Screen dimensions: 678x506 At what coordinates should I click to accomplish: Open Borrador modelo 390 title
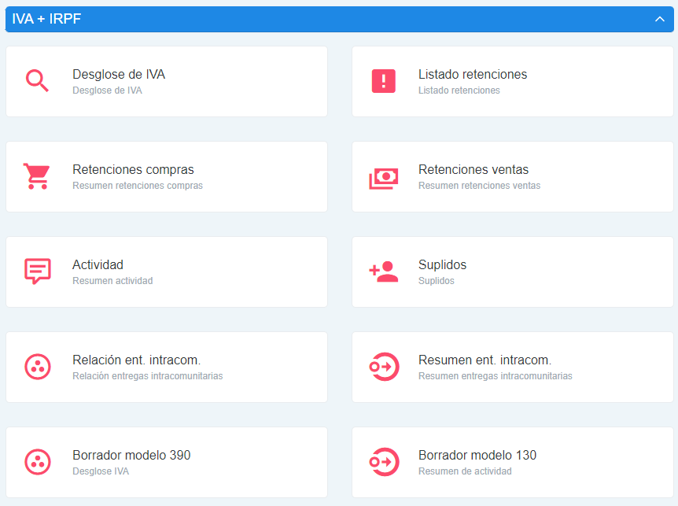[x=131, y=456]
